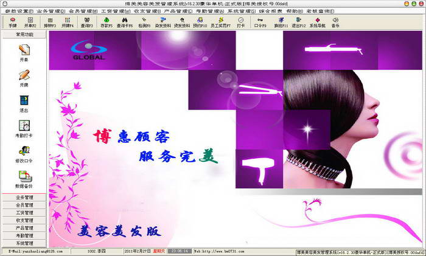
Task: Click the 退出 exit icon in sidebar
Action: coord(24,103)
